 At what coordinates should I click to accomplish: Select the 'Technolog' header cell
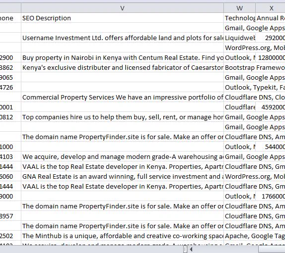pyautogui.click(x=239, y=18)
